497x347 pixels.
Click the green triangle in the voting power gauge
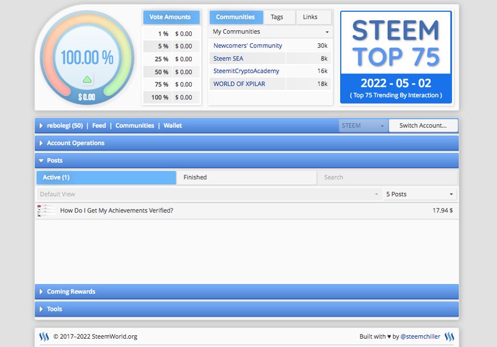[x=87, y=79]
